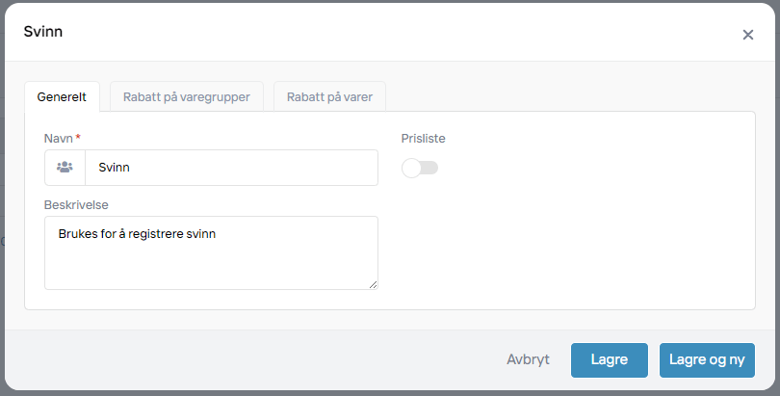780x396 pixels.
Task: Open the Rabatt på varegrupper tab
Action: [x=187, y=97]
